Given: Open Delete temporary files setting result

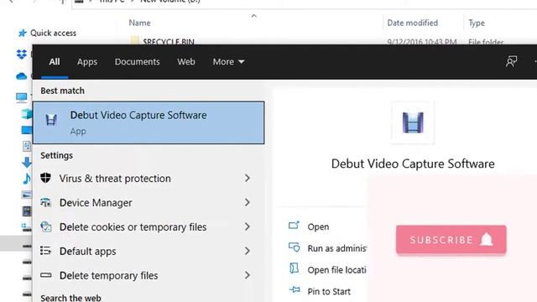Looking at the screenshot, I should (x=149, y=276).
